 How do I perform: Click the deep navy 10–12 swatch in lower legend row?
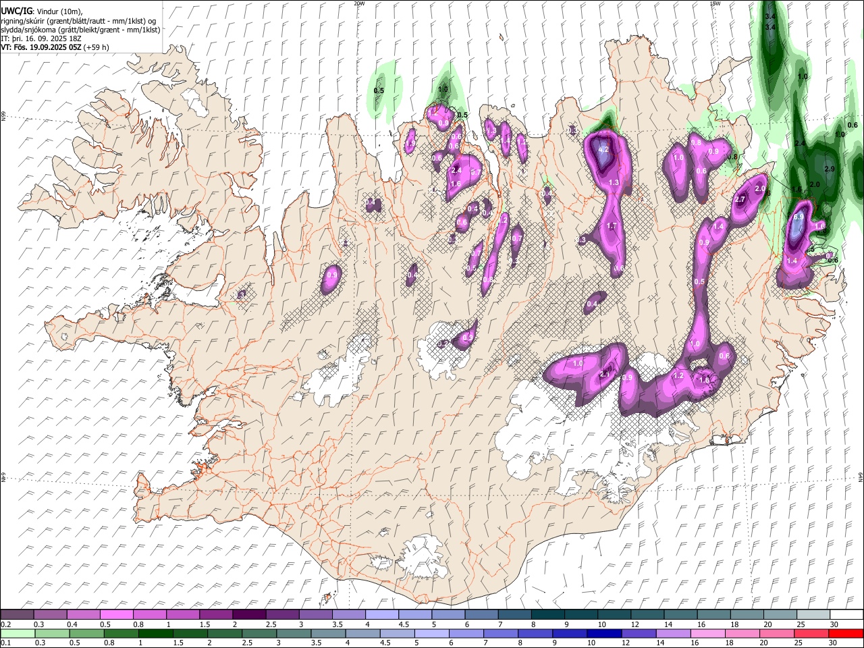[604, 634]
